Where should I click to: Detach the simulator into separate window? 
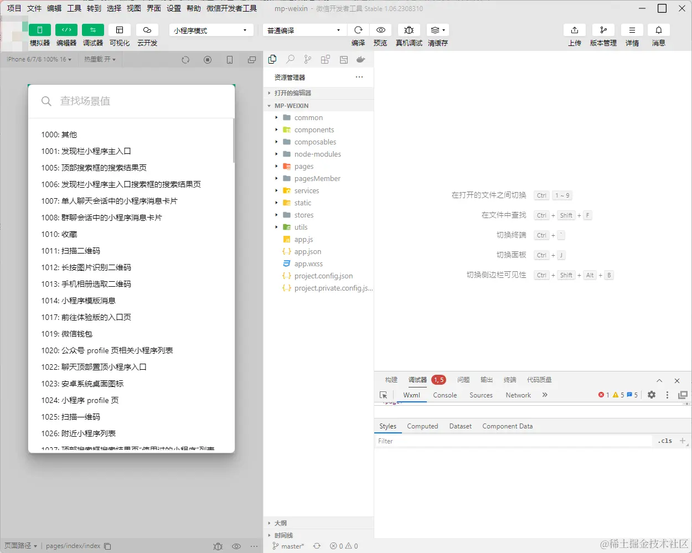(x=252, y=60)
